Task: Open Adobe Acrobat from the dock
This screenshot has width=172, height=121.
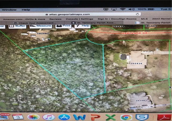Action: click(x=164, y=118)
